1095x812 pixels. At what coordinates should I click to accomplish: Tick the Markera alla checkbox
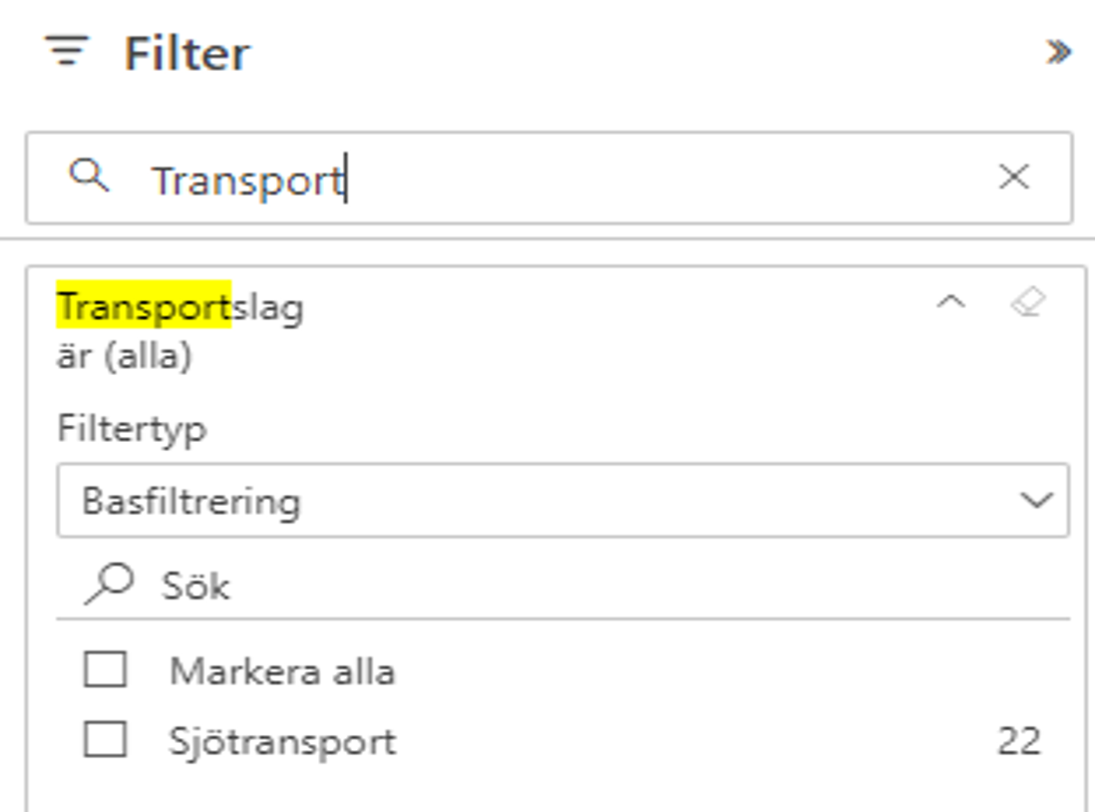pos(105,669)
